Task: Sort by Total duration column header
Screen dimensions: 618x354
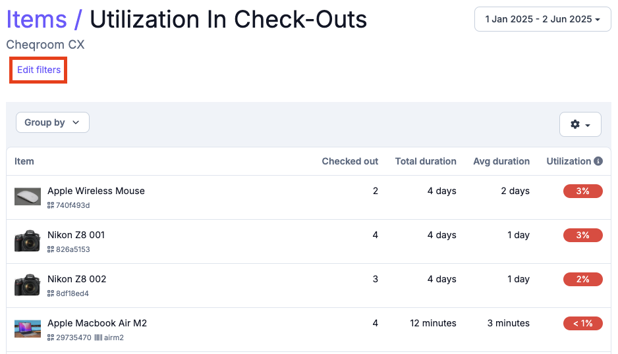Action: pyautogui.click(x=426, y=161)
